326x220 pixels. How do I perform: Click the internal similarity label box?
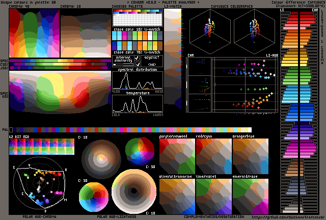[123, 59]
